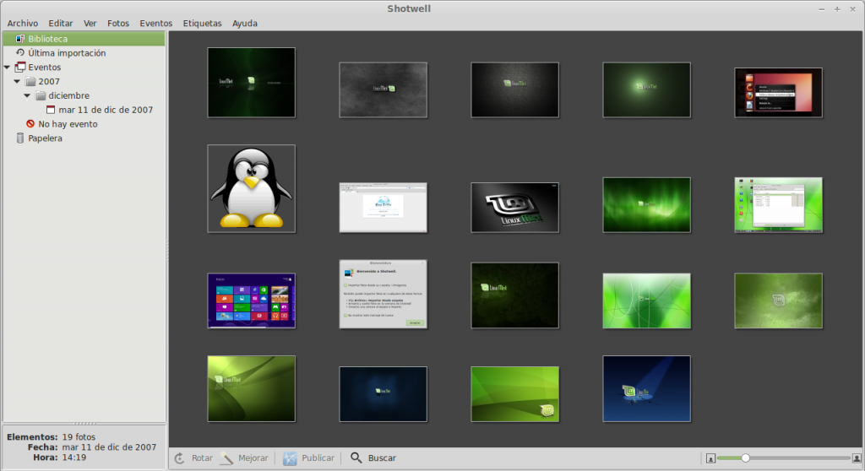Open the Ayuda menu

point(245,23)
